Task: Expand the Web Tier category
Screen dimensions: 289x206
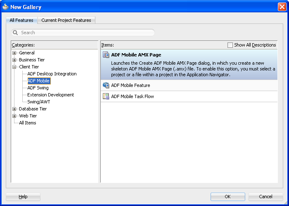Action: point(14,116)
